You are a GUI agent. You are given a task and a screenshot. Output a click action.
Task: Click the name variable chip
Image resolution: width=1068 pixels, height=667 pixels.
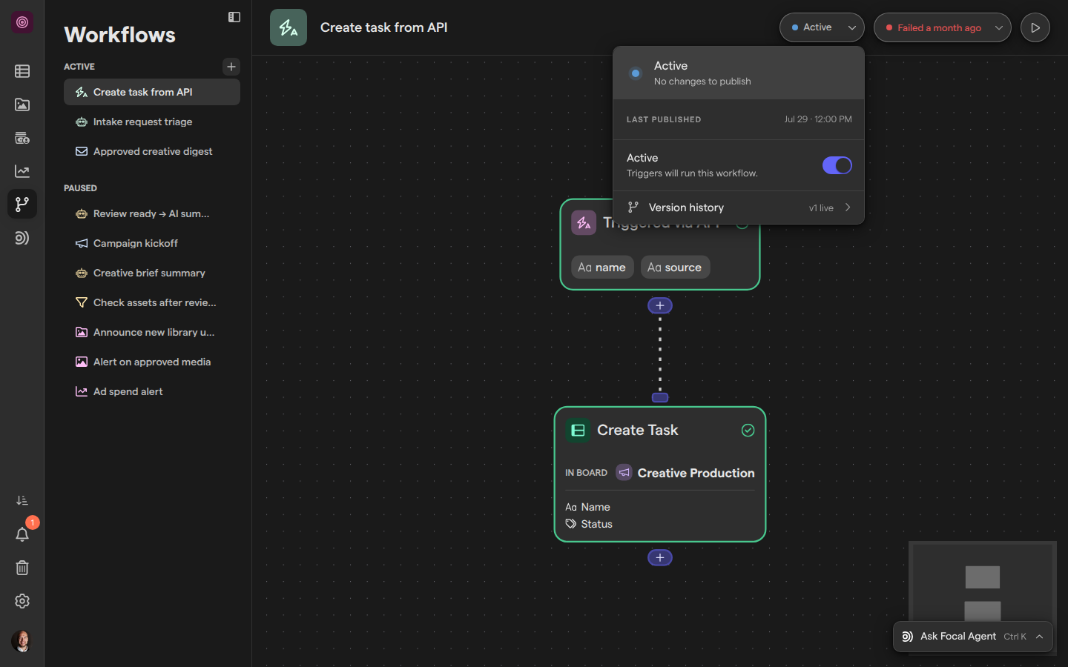click(x=602, y=268)
